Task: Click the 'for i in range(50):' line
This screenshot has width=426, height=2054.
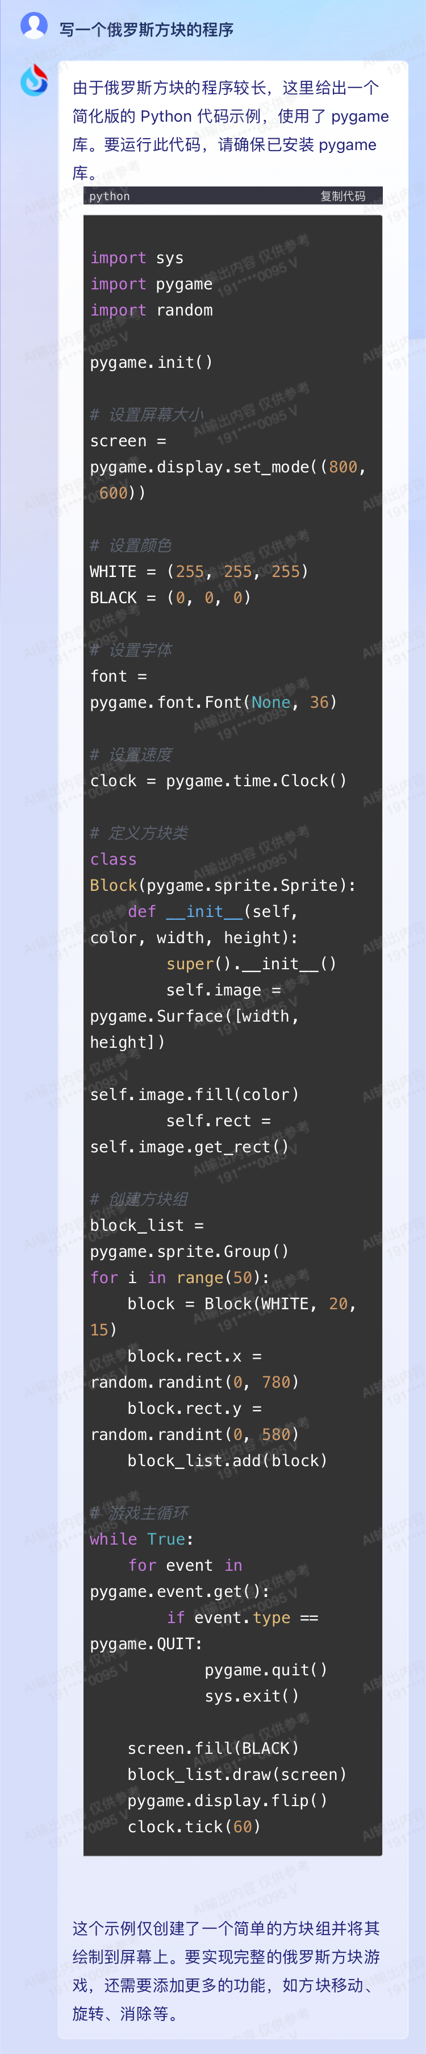Action: [180, 1277]
